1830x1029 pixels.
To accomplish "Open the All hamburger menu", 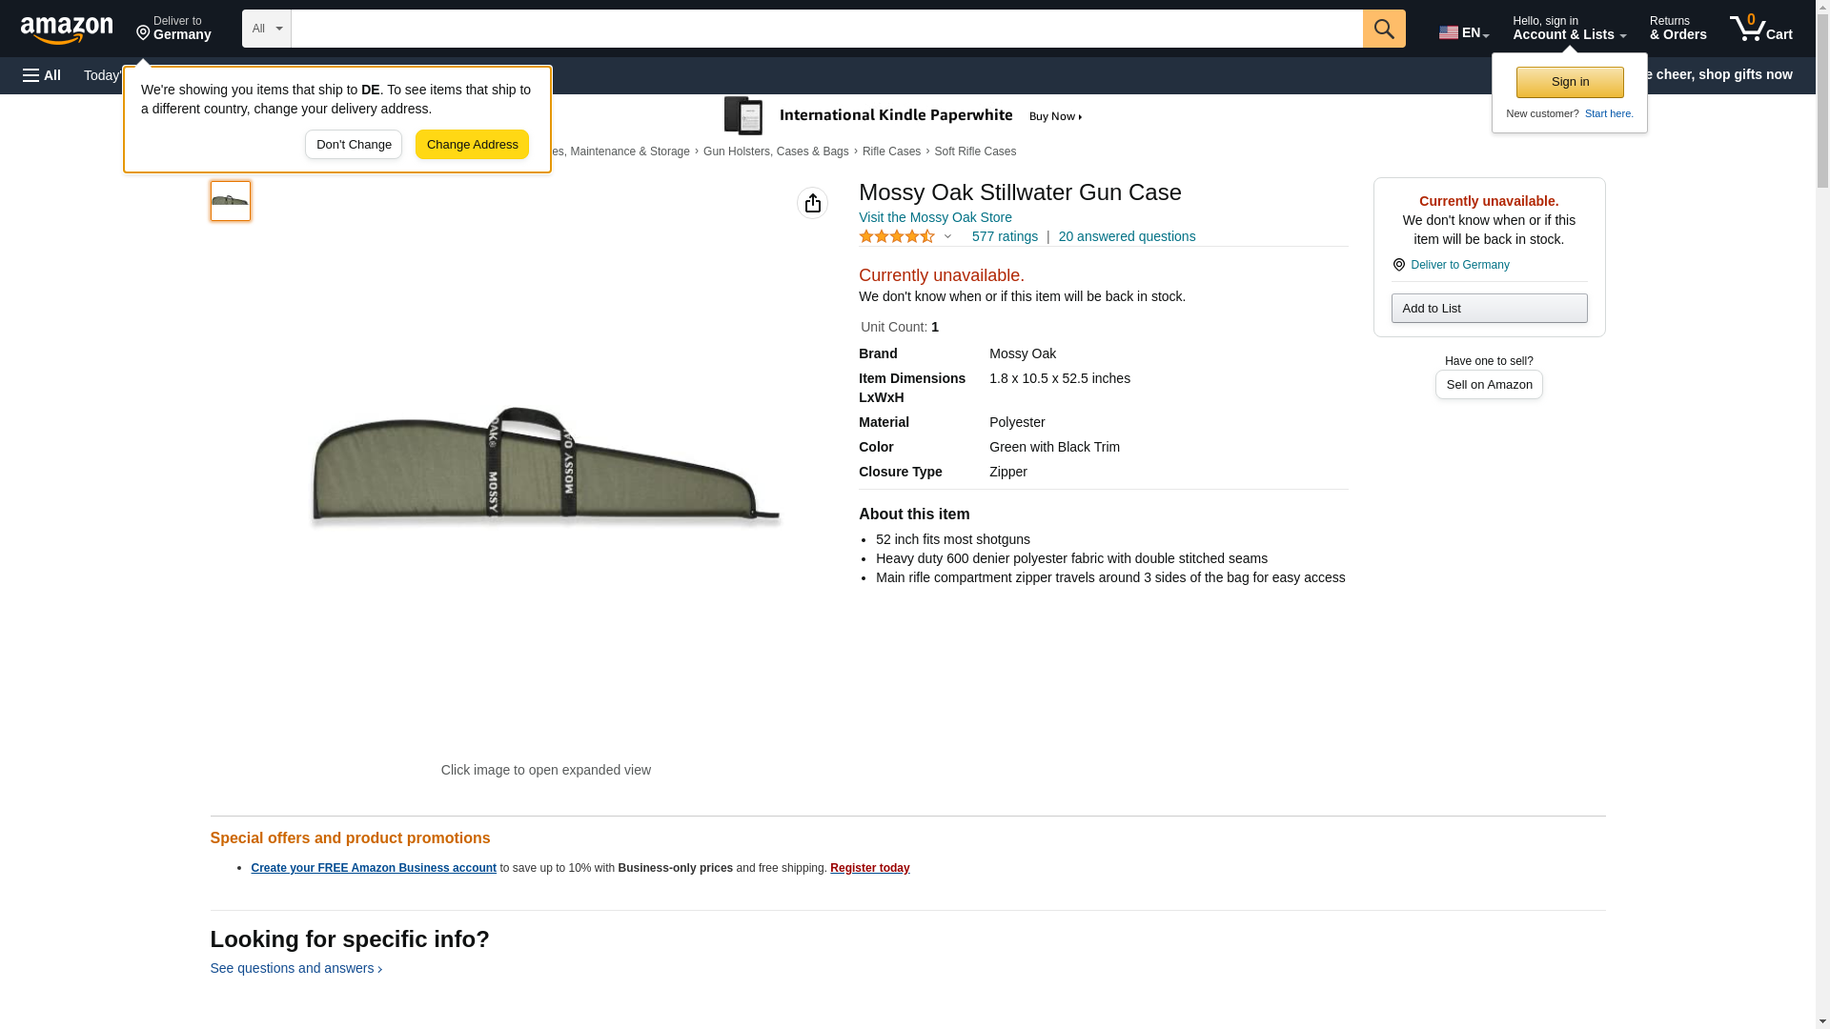I will click(x=42, y=75).
